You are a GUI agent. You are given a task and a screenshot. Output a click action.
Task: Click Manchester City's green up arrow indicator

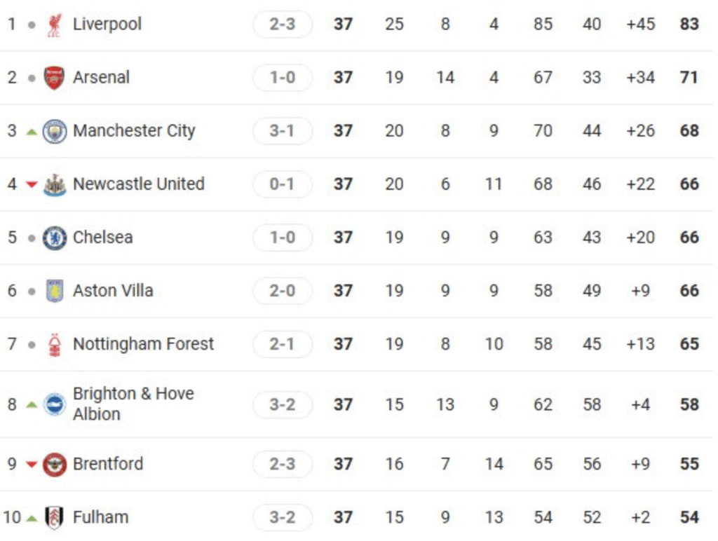click(32, 132)
